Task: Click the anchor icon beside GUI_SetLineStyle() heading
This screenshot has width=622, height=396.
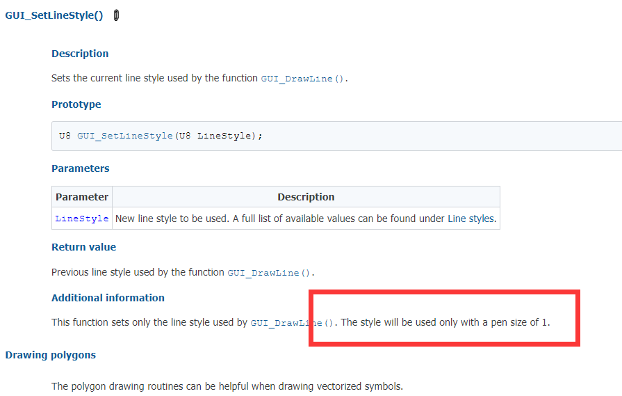Action: pyautogui.click(x=116, y=15)
